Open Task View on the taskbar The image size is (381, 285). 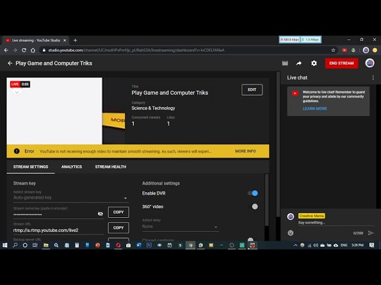[35, 245]
